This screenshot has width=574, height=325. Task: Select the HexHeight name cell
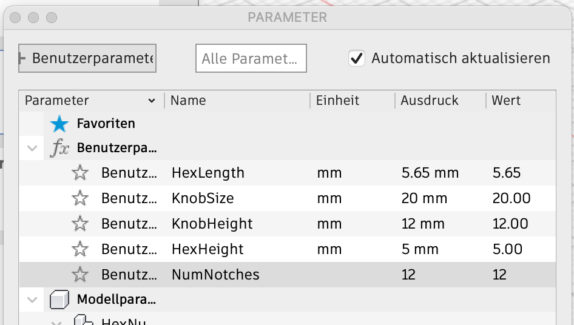208,249
